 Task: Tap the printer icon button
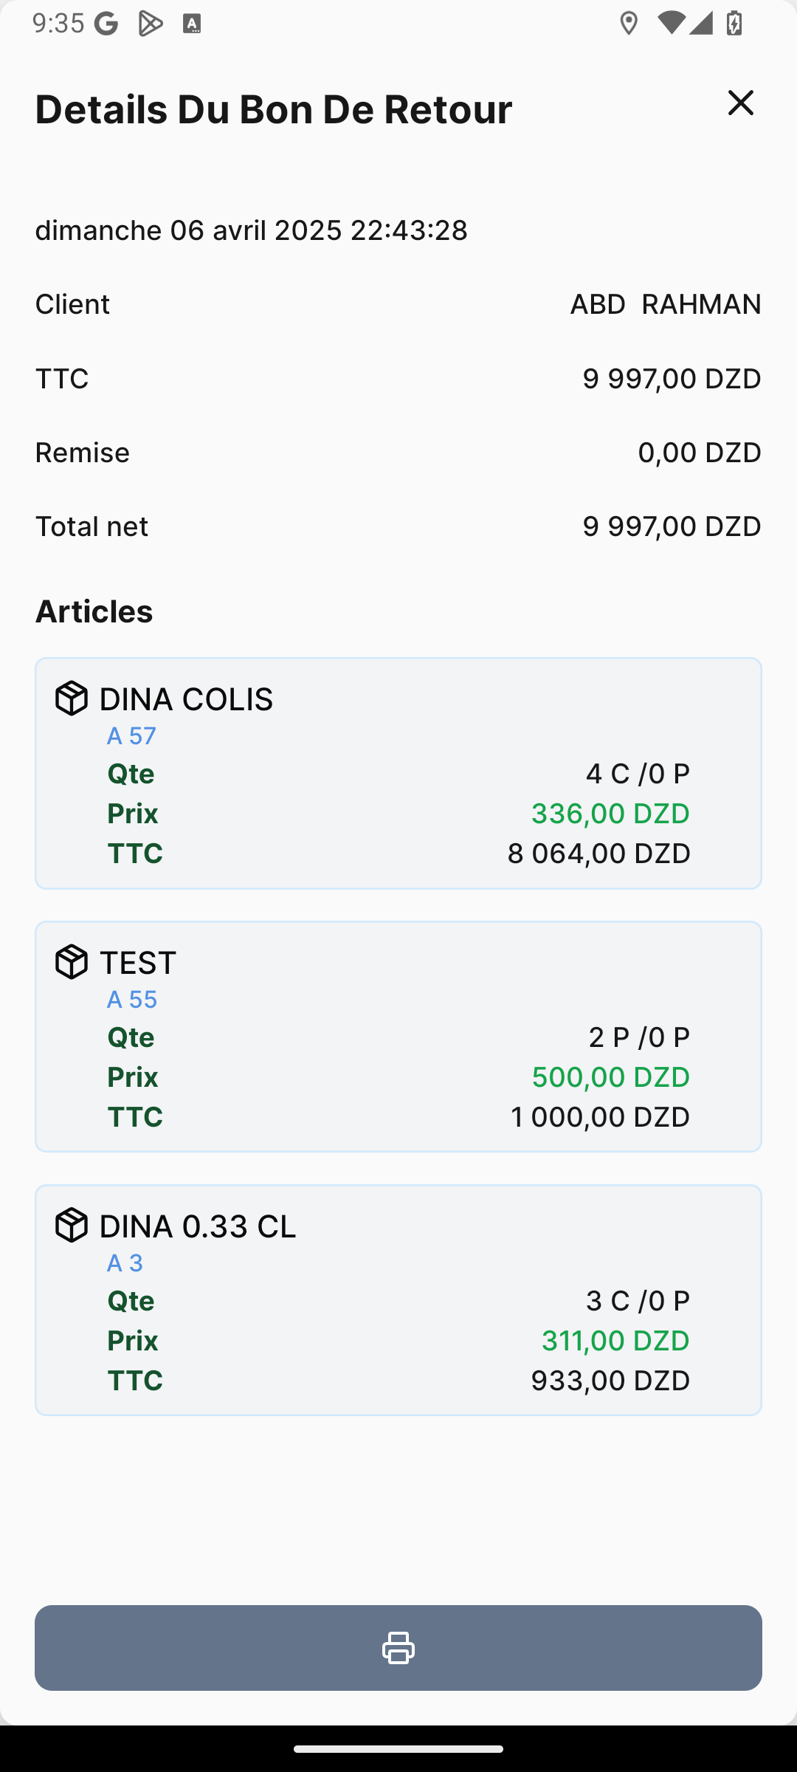coord(398,1648)
